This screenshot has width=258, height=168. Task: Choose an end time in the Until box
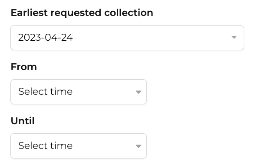pyautogui.click(x=79, y=146)
